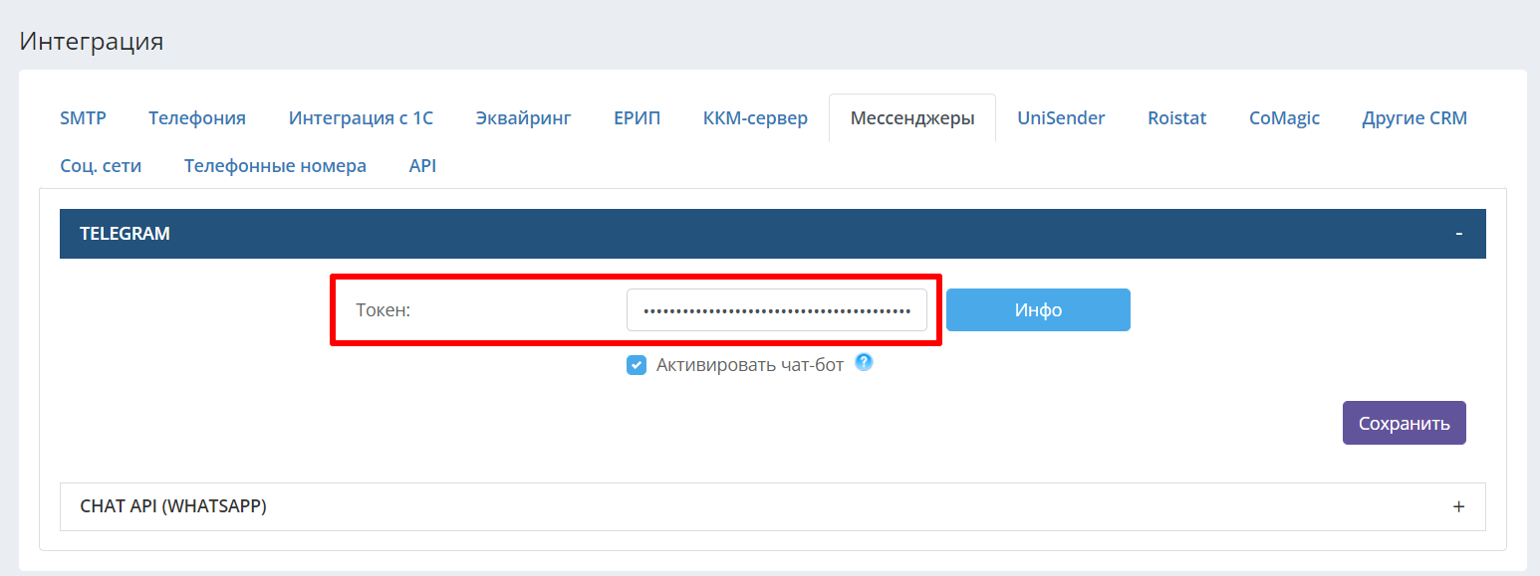Open the ККМ-сервер tab
This screenshot has width=1540, height=576.
[755, 117]
